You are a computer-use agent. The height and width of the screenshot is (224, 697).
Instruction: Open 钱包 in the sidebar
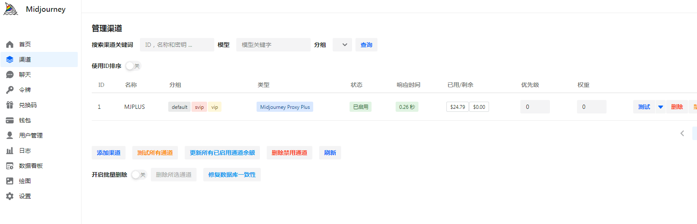click(x=39, y=120)
